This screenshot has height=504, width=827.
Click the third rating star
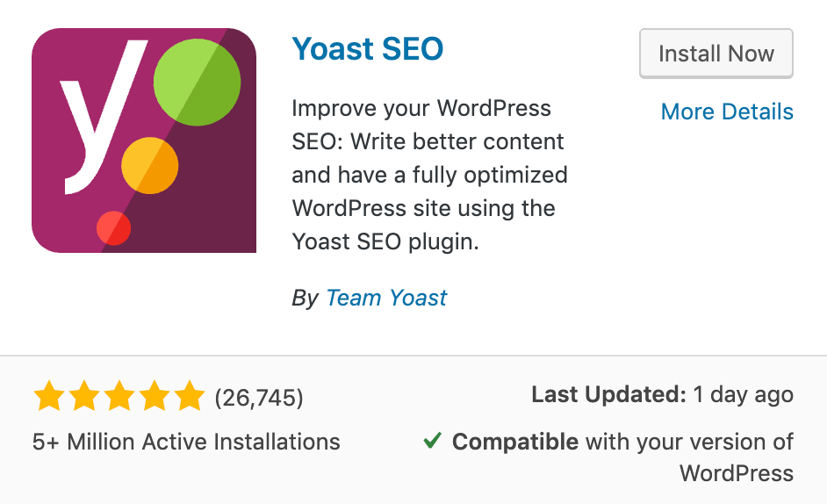(x=119, y=396)
